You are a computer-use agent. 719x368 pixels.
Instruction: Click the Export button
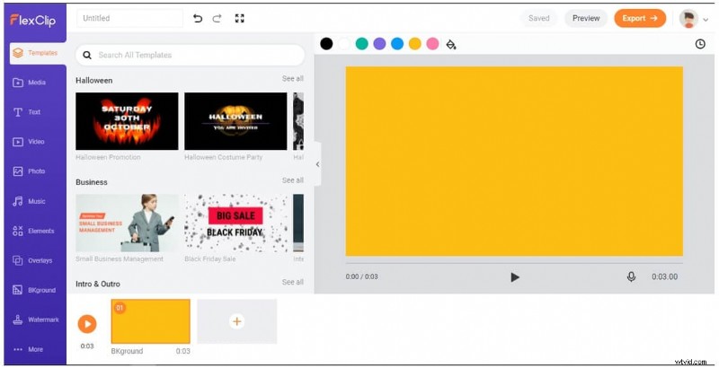(x=640, y=18)
